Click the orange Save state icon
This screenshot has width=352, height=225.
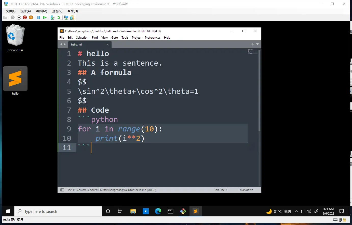pos(31,18)
